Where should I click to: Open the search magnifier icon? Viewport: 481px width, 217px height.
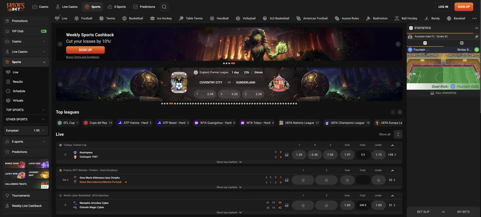point(164,7)
